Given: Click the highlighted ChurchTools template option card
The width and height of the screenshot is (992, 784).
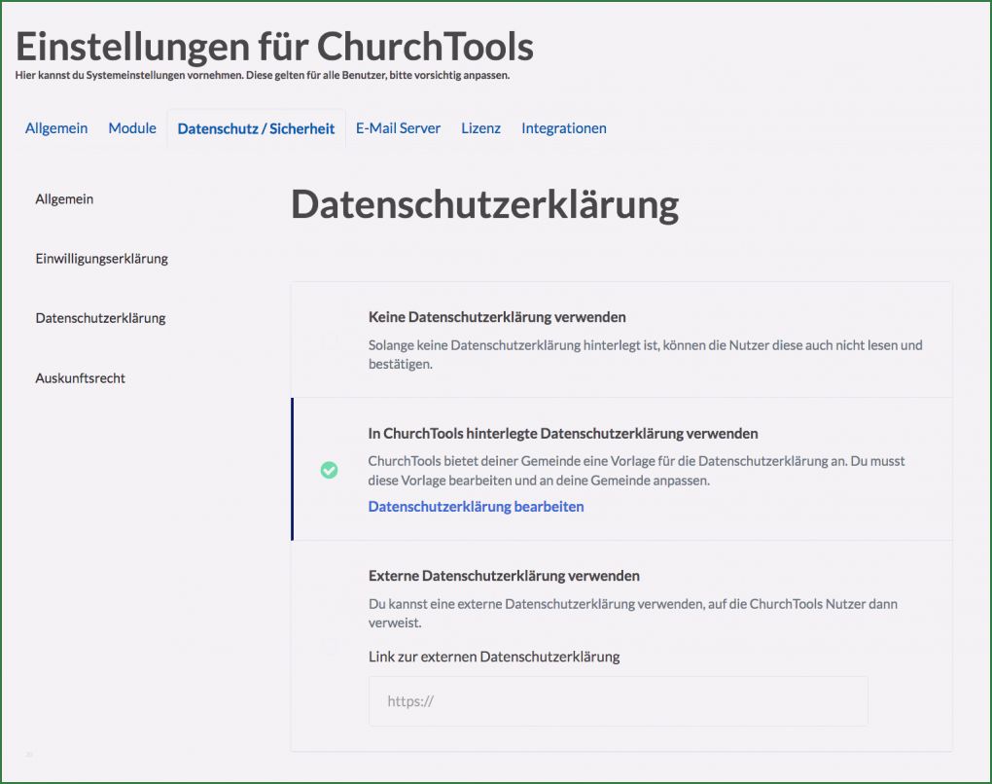Looking at the screenshot, I should 623,468.
